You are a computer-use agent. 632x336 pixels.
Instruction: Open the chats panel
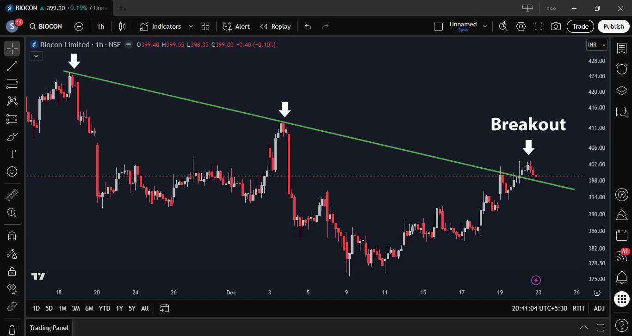(x=621, y=112)
